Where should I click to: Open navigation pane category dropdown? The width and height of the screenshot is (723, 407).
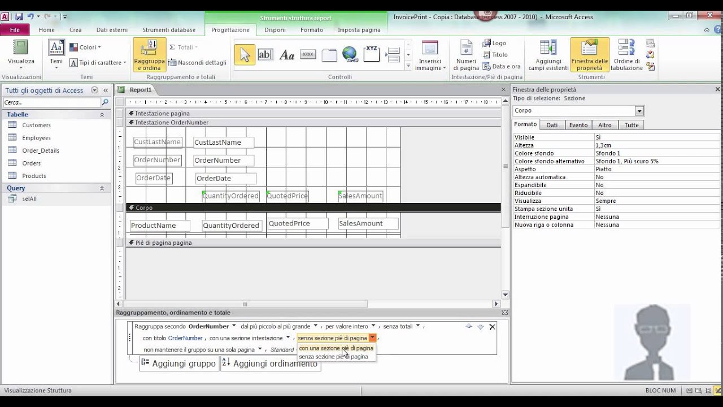coord(94,90)
